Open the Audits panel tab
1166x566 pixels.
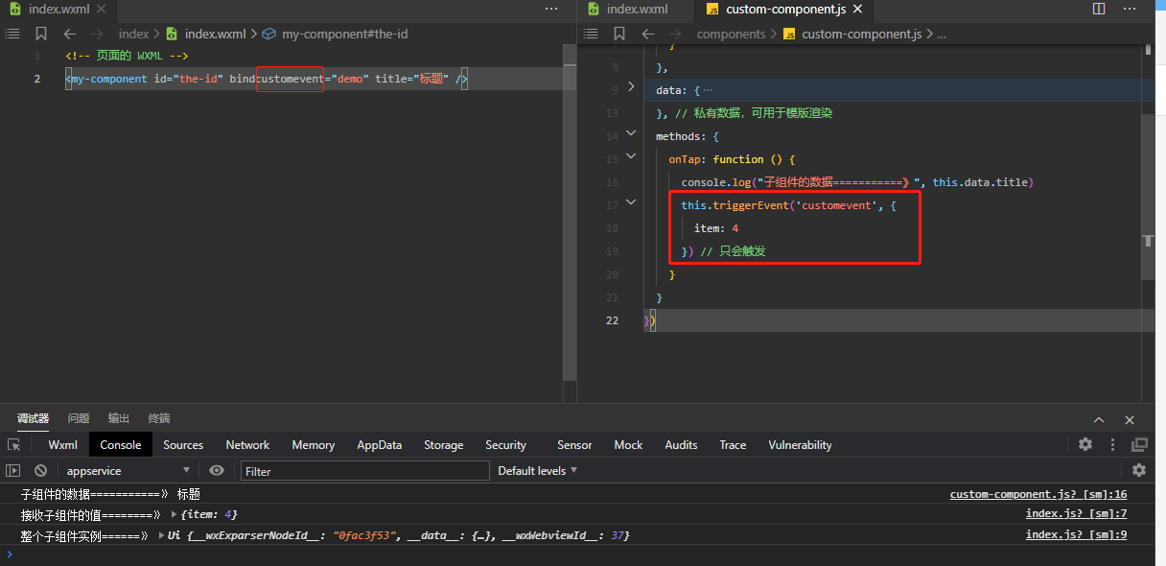tap(681, 445)
